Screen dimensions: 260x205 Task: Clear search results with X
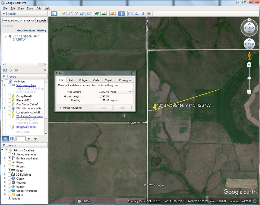coord(45,70)
